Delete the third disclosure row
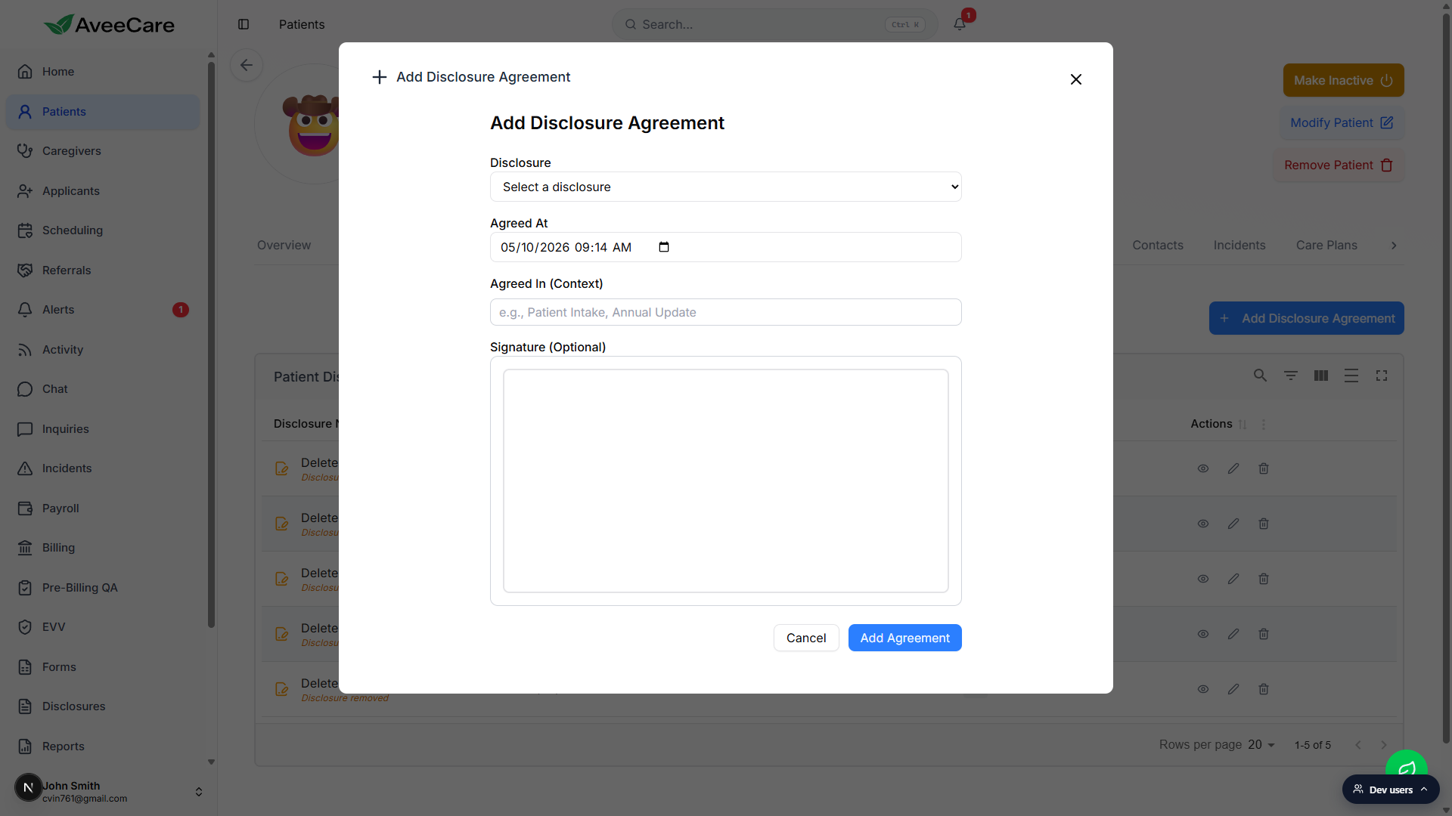This screenshot has width=1452, height=816. [x=1263, y=579]
